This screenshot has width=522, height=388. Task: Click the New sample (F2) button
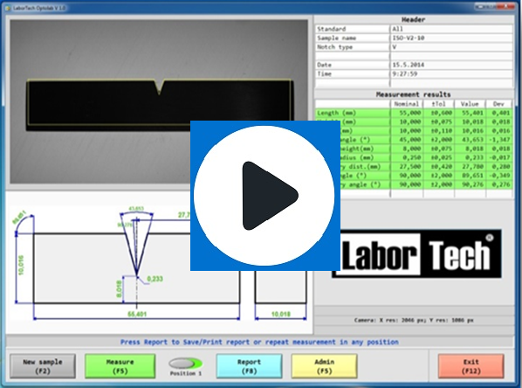(x=43, y=366)
